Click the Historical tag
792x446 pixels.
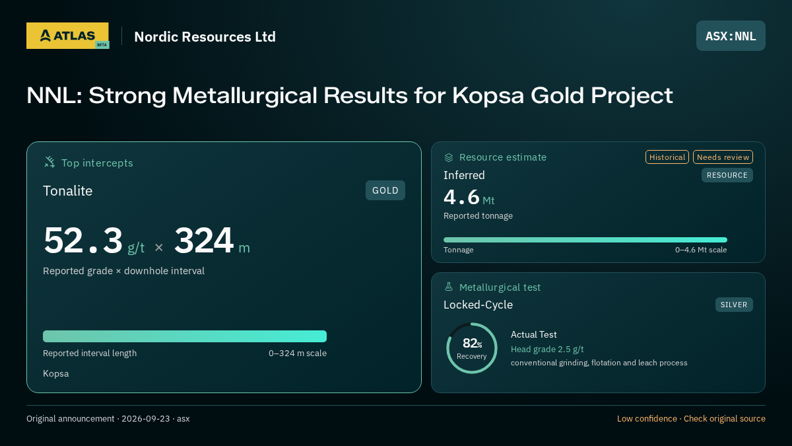[x=667, y=157]
